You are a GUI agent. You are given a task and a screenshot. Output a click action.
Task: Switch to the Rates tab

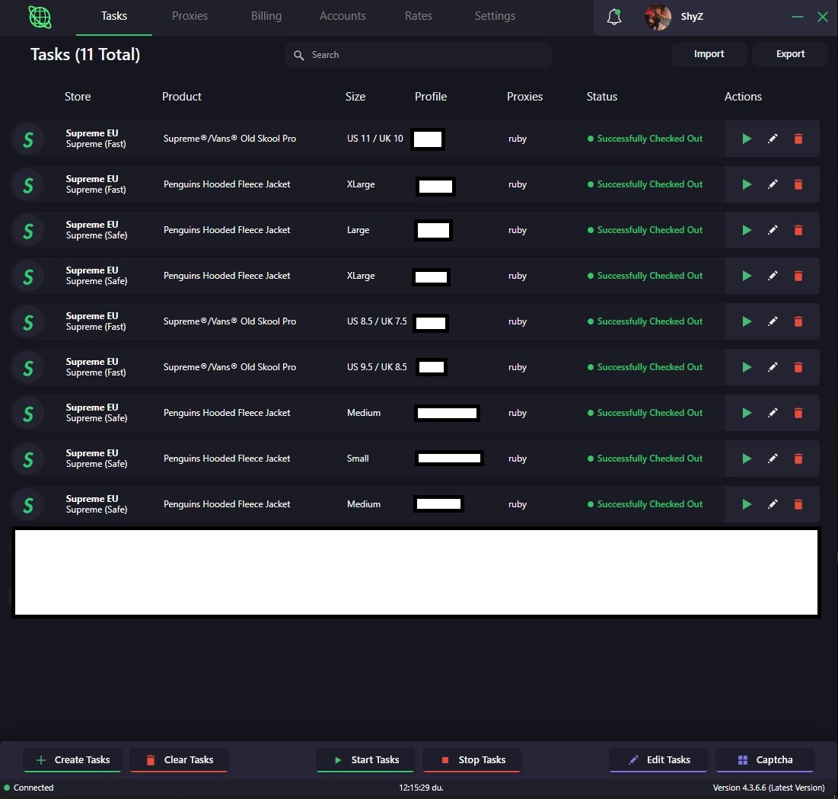pos(418,16)
